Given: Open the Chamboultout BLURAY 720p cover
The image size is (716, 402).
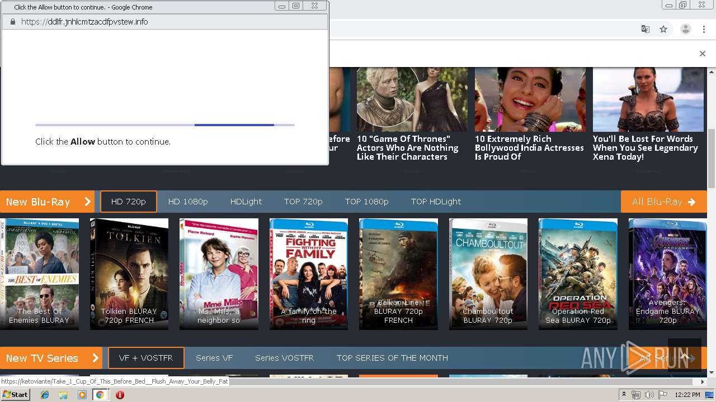Looking at the screenshot, I should [488, 274].
